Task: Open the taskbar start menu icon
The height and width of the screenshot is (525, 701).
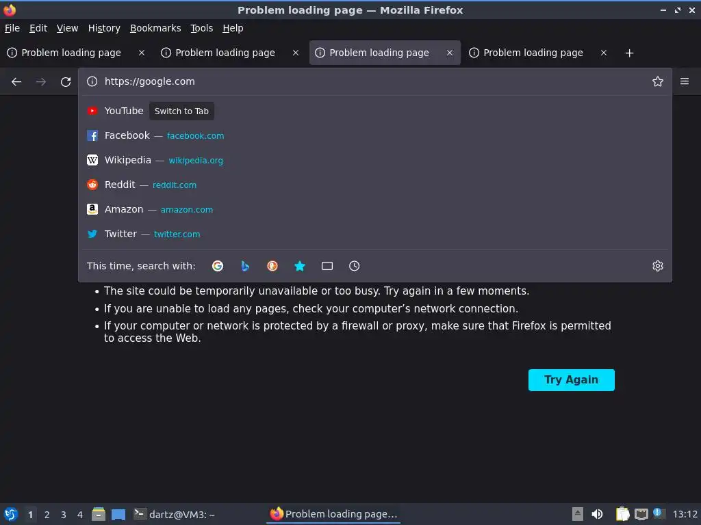Action: coord(11,514)
